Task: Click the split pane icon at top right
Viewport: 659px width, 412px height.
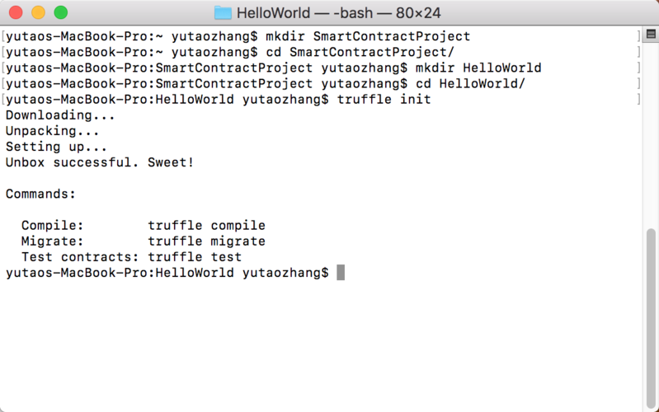Action: pyautogui.click(x=651, y=34)
